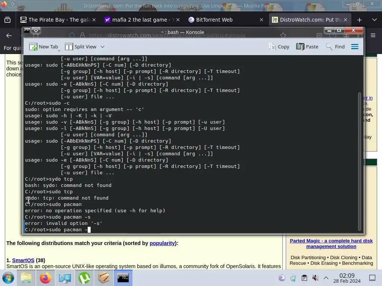Screen dimensions: 382x286
Task: Open the SmartOS distribution link
Action: pos(23,260)
